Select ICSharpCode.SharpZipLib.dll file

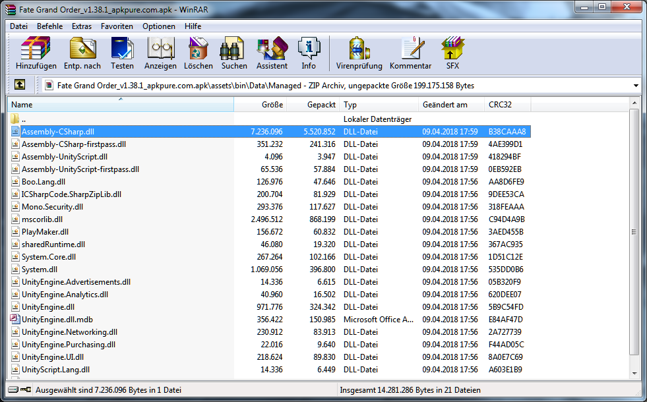coord(71,194)
